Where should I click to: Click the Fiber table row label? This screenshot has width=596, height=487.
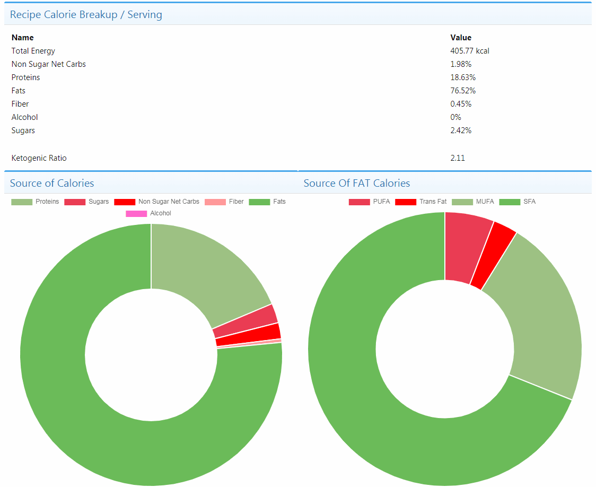point(20,104)
